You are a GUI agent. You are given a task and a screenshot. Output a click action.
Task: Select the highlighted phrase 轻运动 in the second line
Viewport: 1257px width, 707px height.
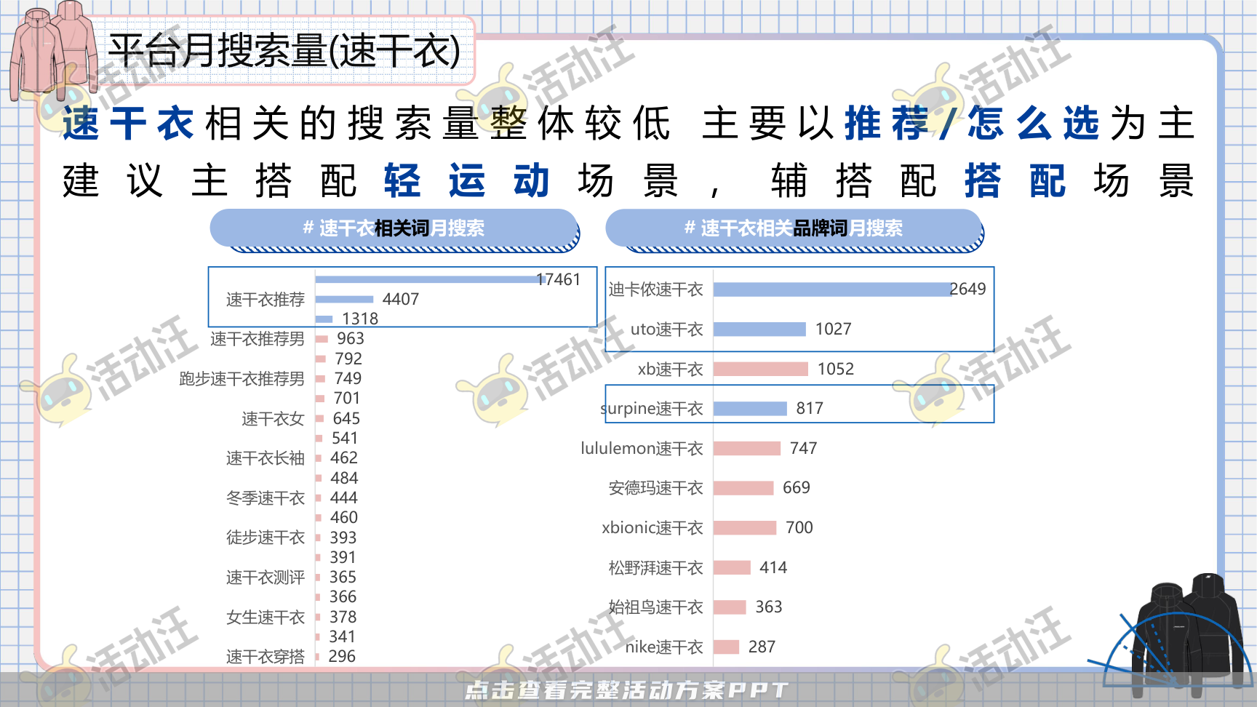click(466, 180)
